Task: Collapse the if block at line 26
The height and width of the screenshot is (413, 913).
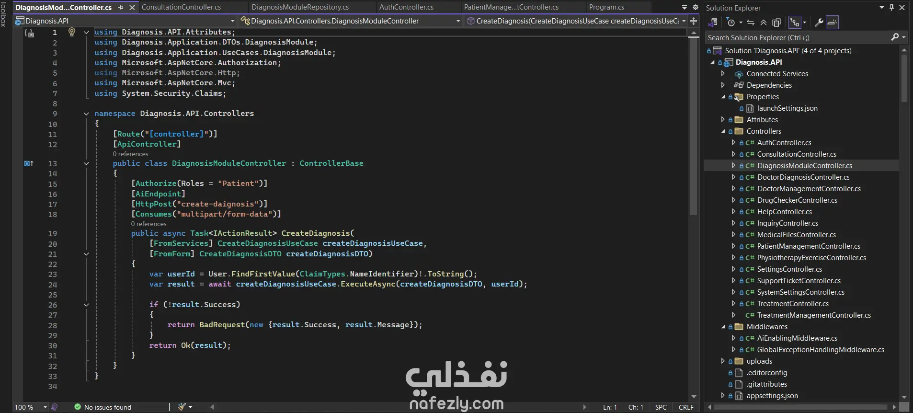Action: tap(86, 305)
